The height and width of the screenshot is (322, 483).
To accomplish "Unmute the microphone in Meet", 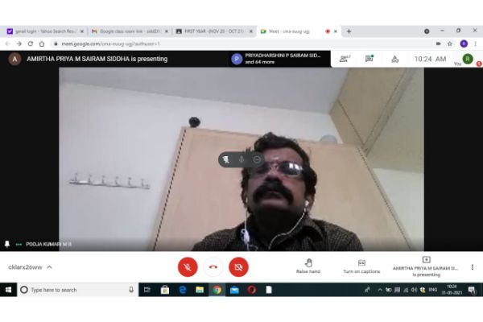I will point(188,266).
